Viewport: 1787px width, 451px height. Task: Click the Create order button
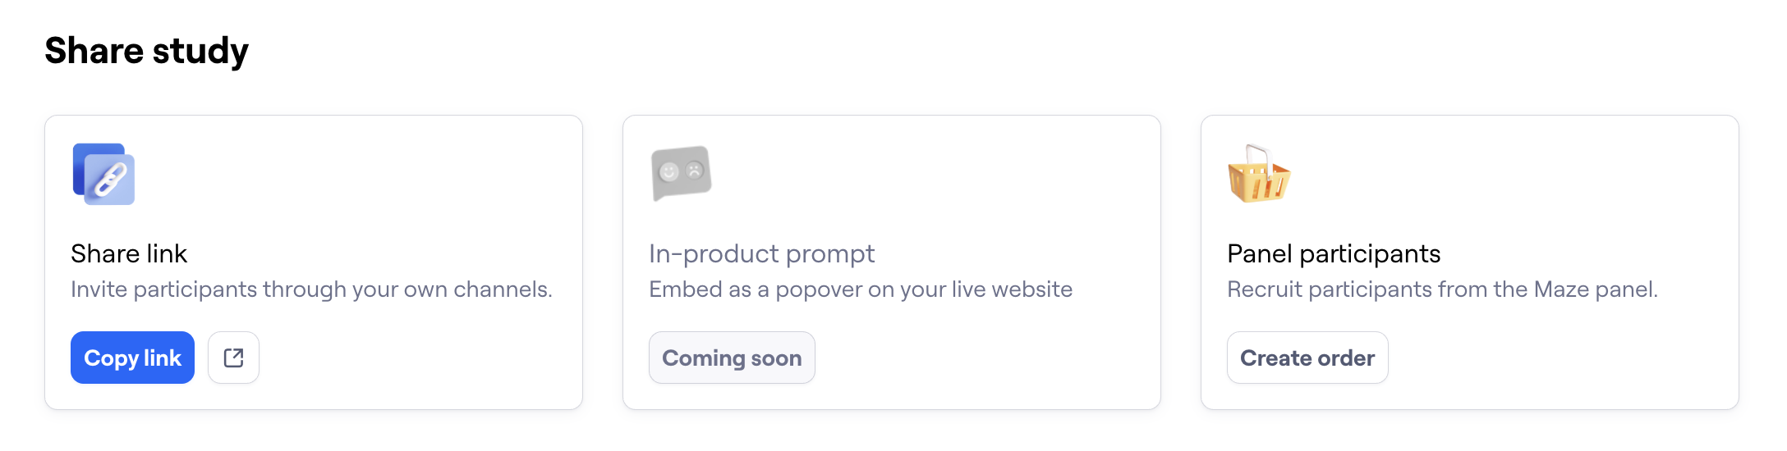(1307, 358)
